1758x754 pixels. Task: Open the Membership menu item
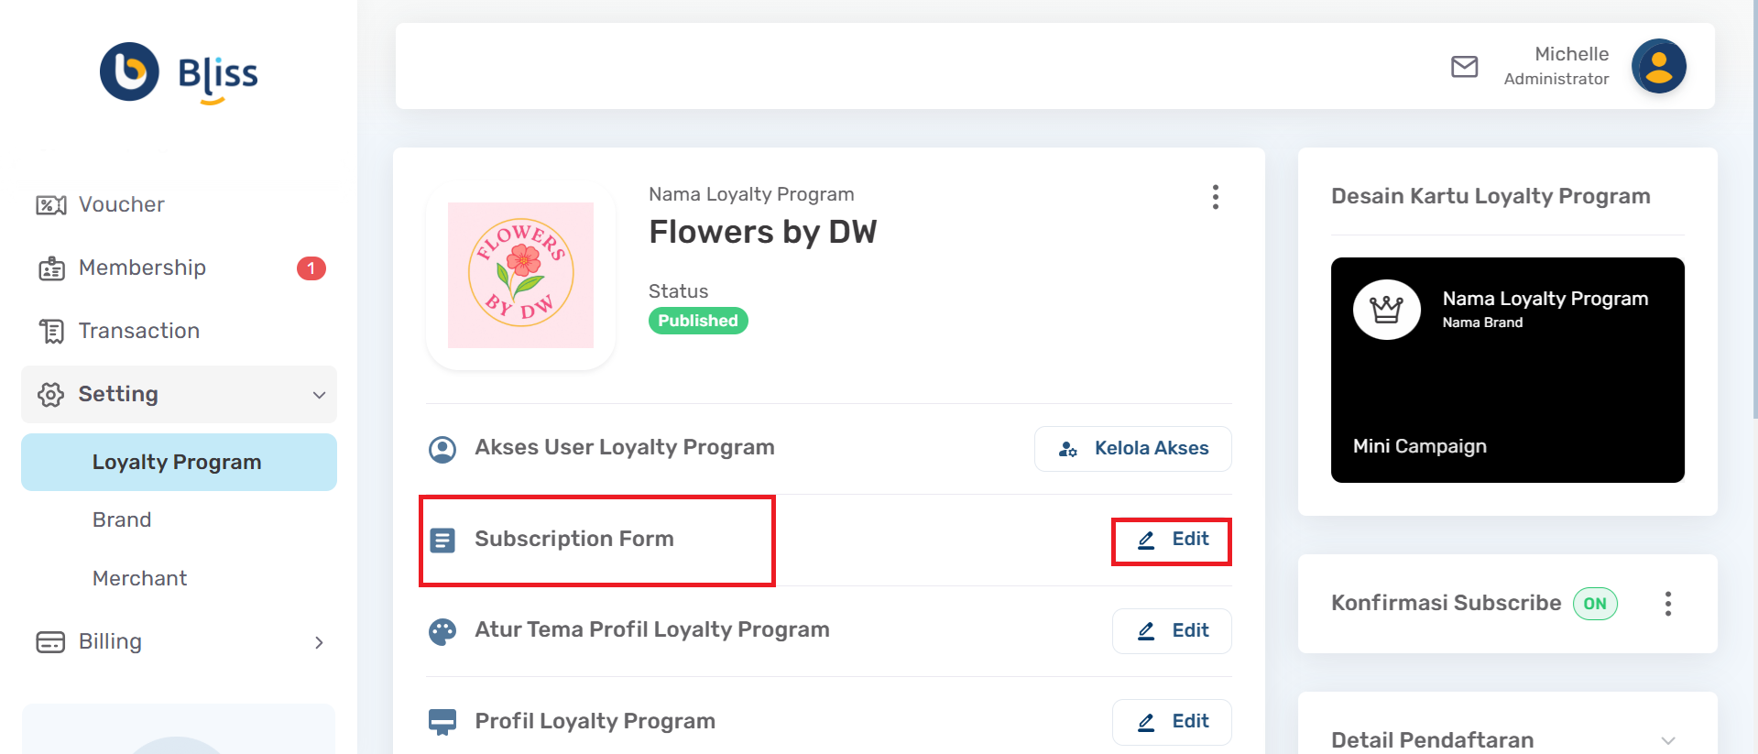pyautogui.click(x=142, y=268)
